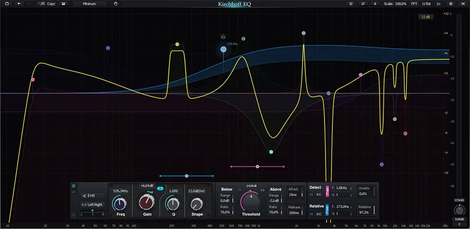This screenshot has height=229, width=470.
Task: Click the Above Range -2.1dB value
Action: point(274,201)
